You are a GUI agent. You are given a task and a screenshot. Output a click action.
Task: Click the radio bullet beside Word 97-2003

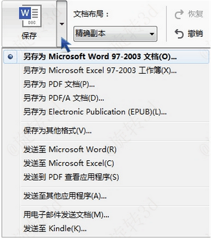tap(10, 57)
